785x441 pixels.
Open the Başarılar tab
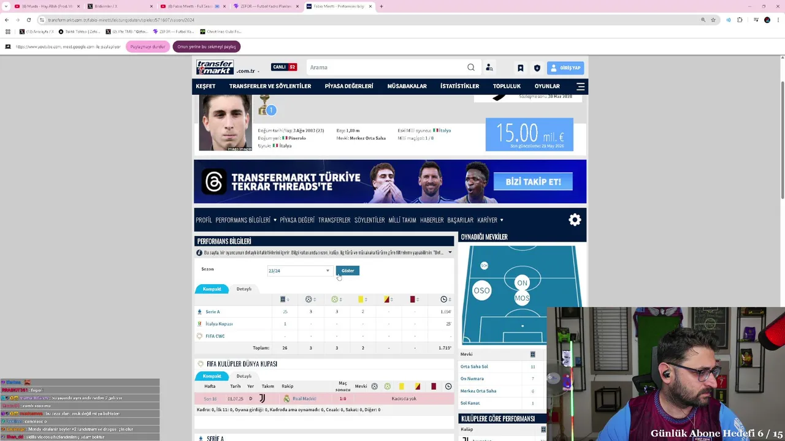461,221
